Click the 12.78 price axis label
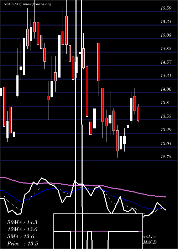This screenshot has width=178, height=249. [166, 157]
